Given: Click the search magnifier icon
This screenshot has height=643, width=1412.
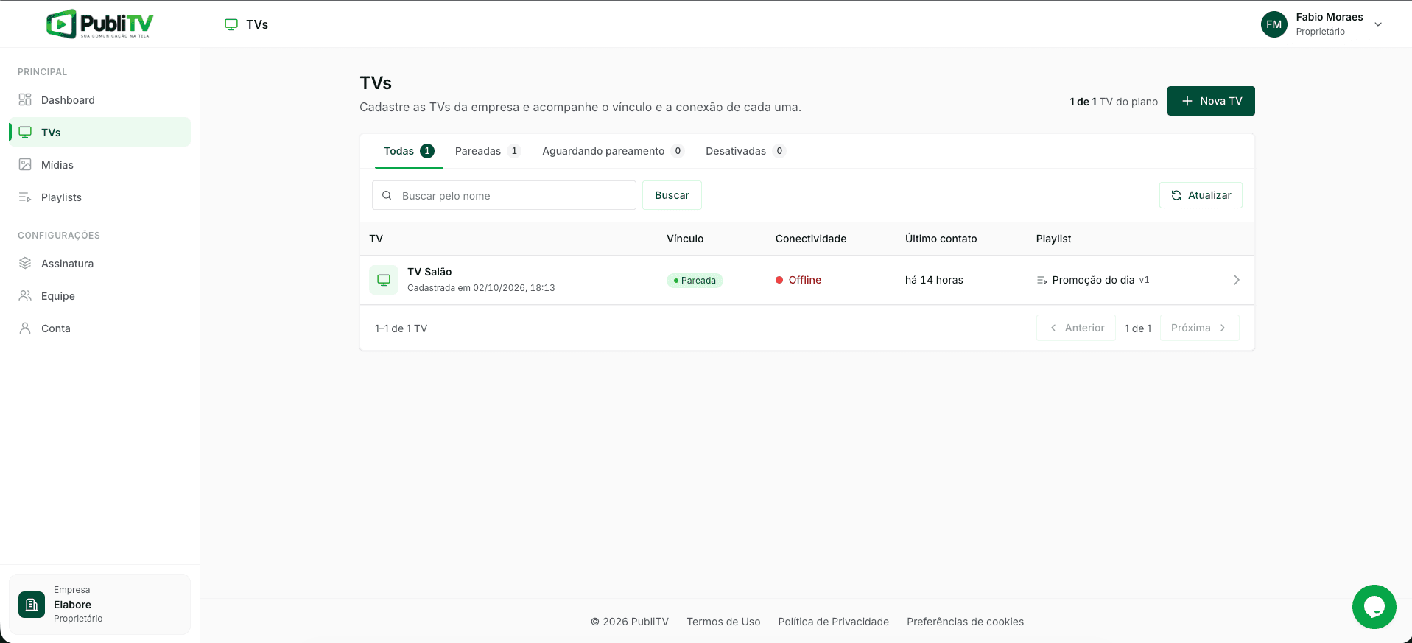Looking at the screenshot, I should [x=387, y=195].
